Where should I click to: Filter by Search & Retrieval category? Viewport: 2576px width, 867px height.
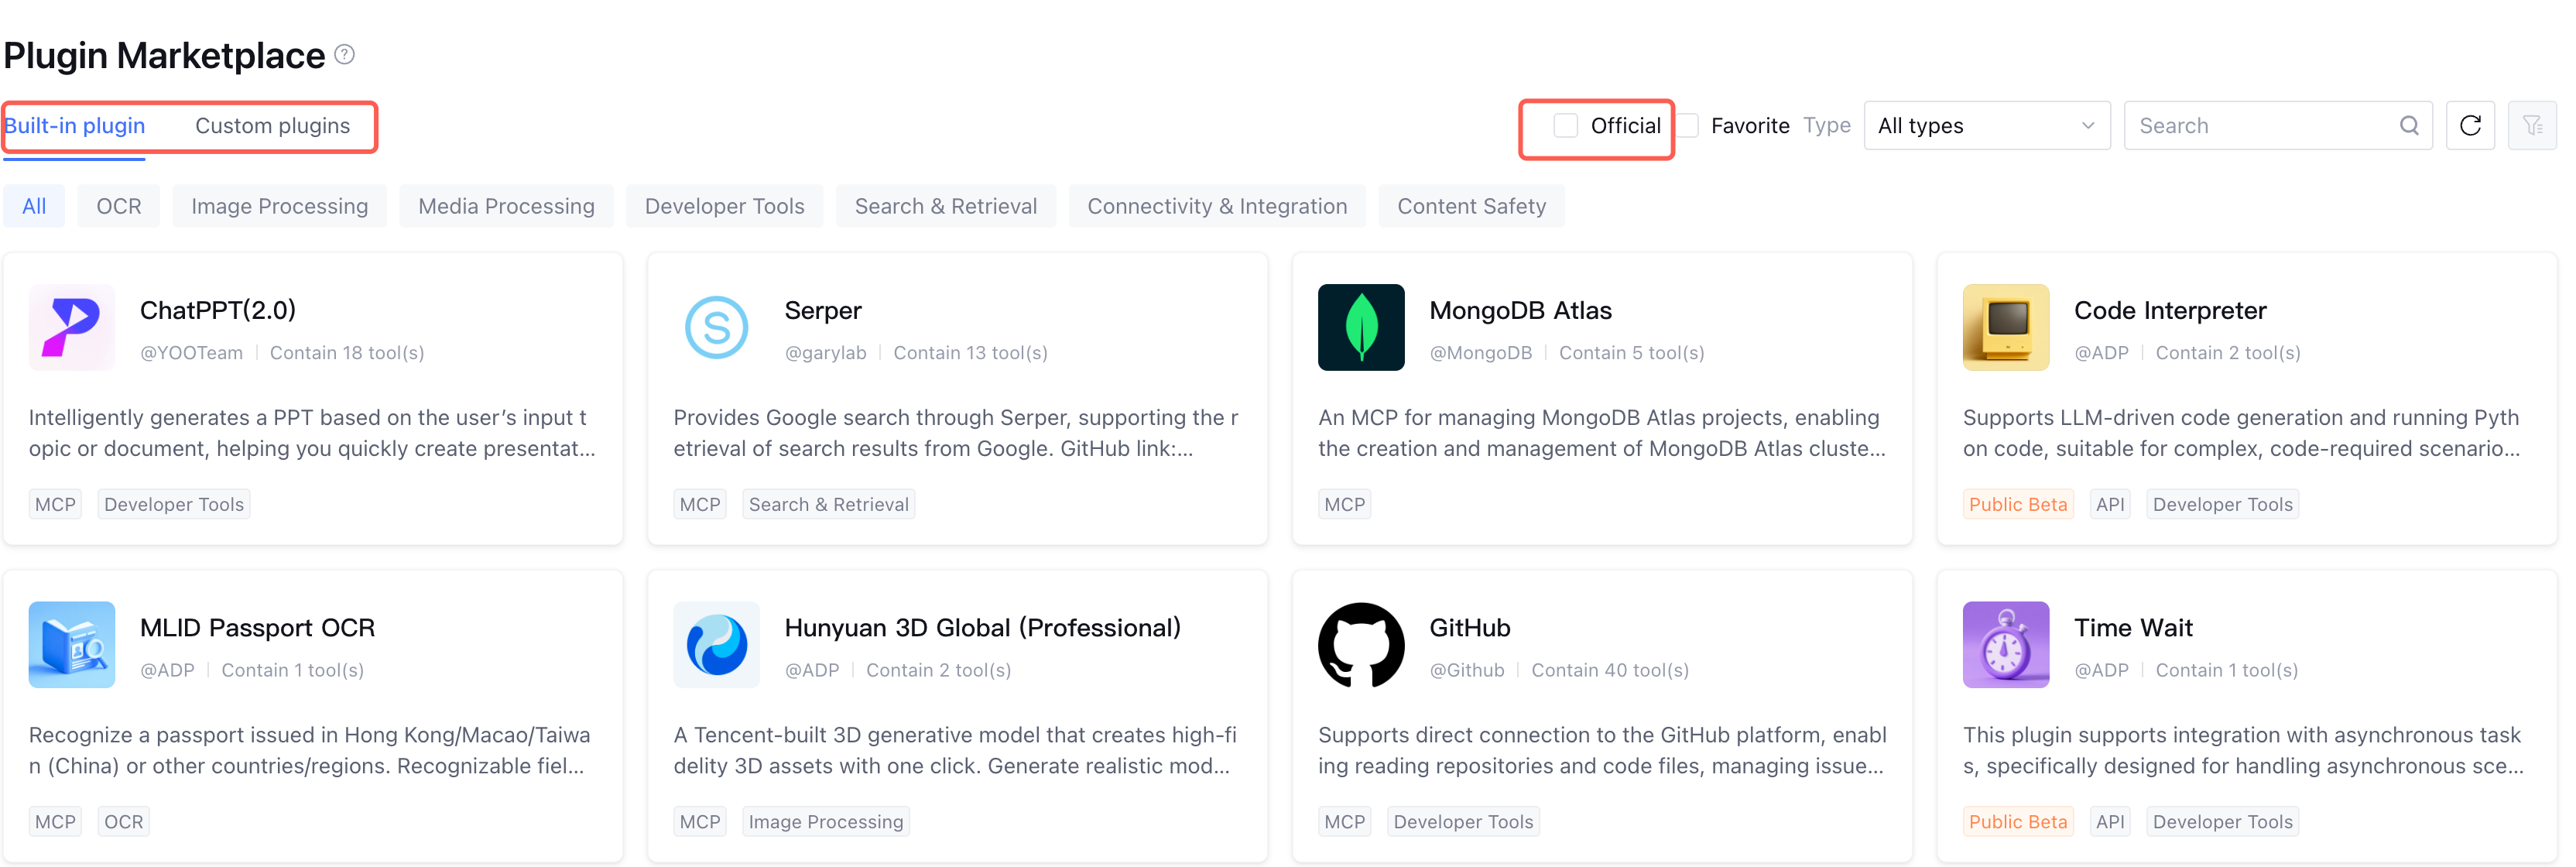coord(945,206)
